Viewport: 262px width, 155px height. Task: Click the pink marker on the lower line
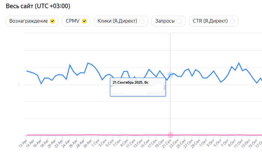pos(171,135)
